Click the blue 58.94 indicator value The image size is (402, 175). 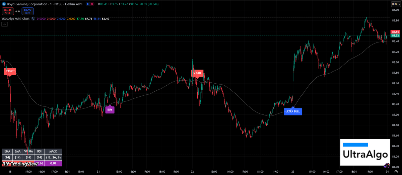click(97, 19)
